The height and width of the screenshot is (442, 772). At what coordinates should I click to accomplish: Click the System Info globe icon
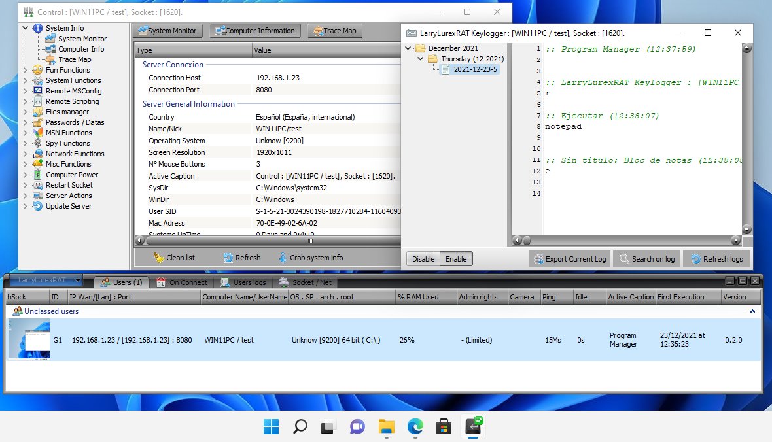coord(38,28)
